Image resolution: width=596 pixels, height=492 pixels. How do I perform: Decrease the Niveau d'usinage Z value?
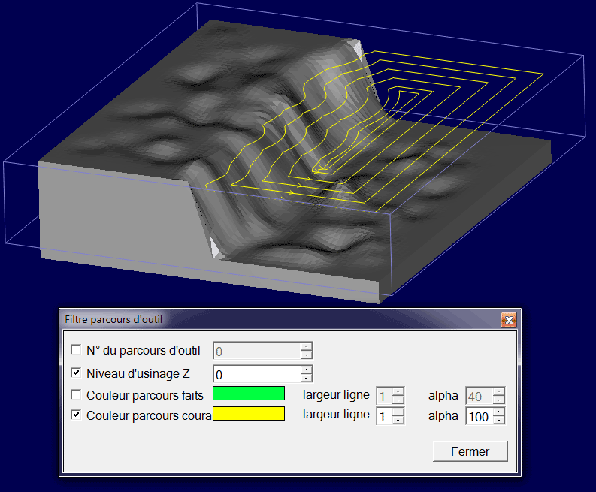pyautogui.click(x=307, y=379)
